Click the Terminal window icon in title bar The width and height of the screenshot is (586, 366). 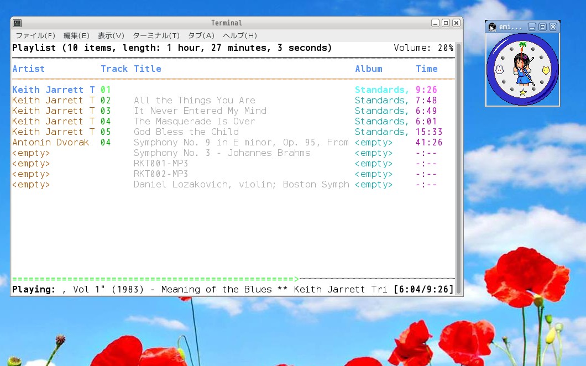pyautogui.click(x=17, y=23)
